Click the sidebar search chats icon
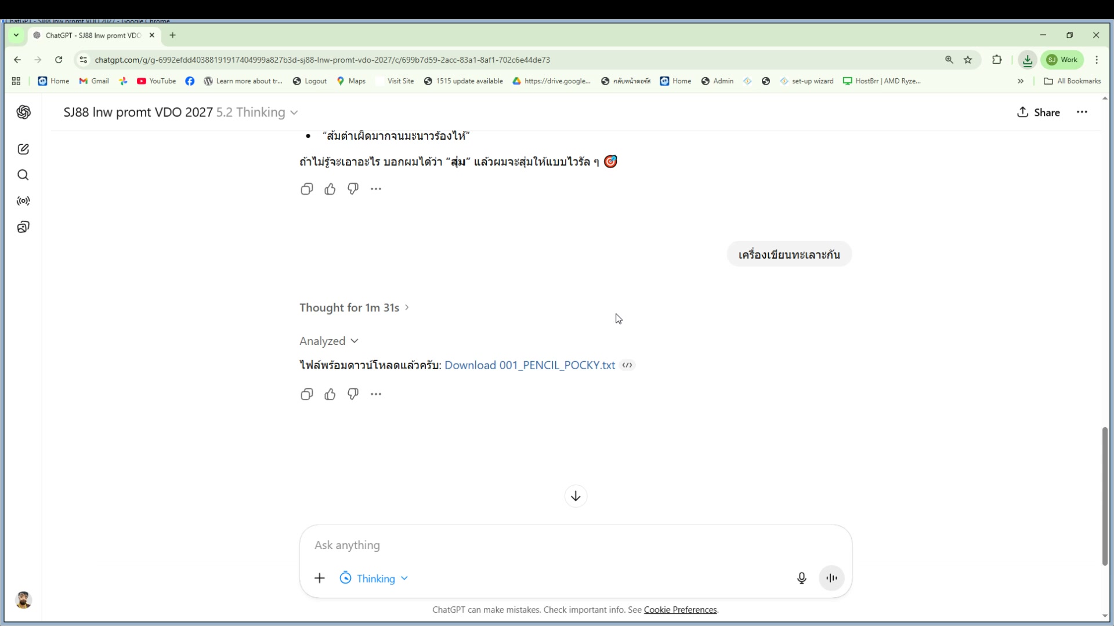Screen dimensions: 1114x626 click(x=23, y=175)
